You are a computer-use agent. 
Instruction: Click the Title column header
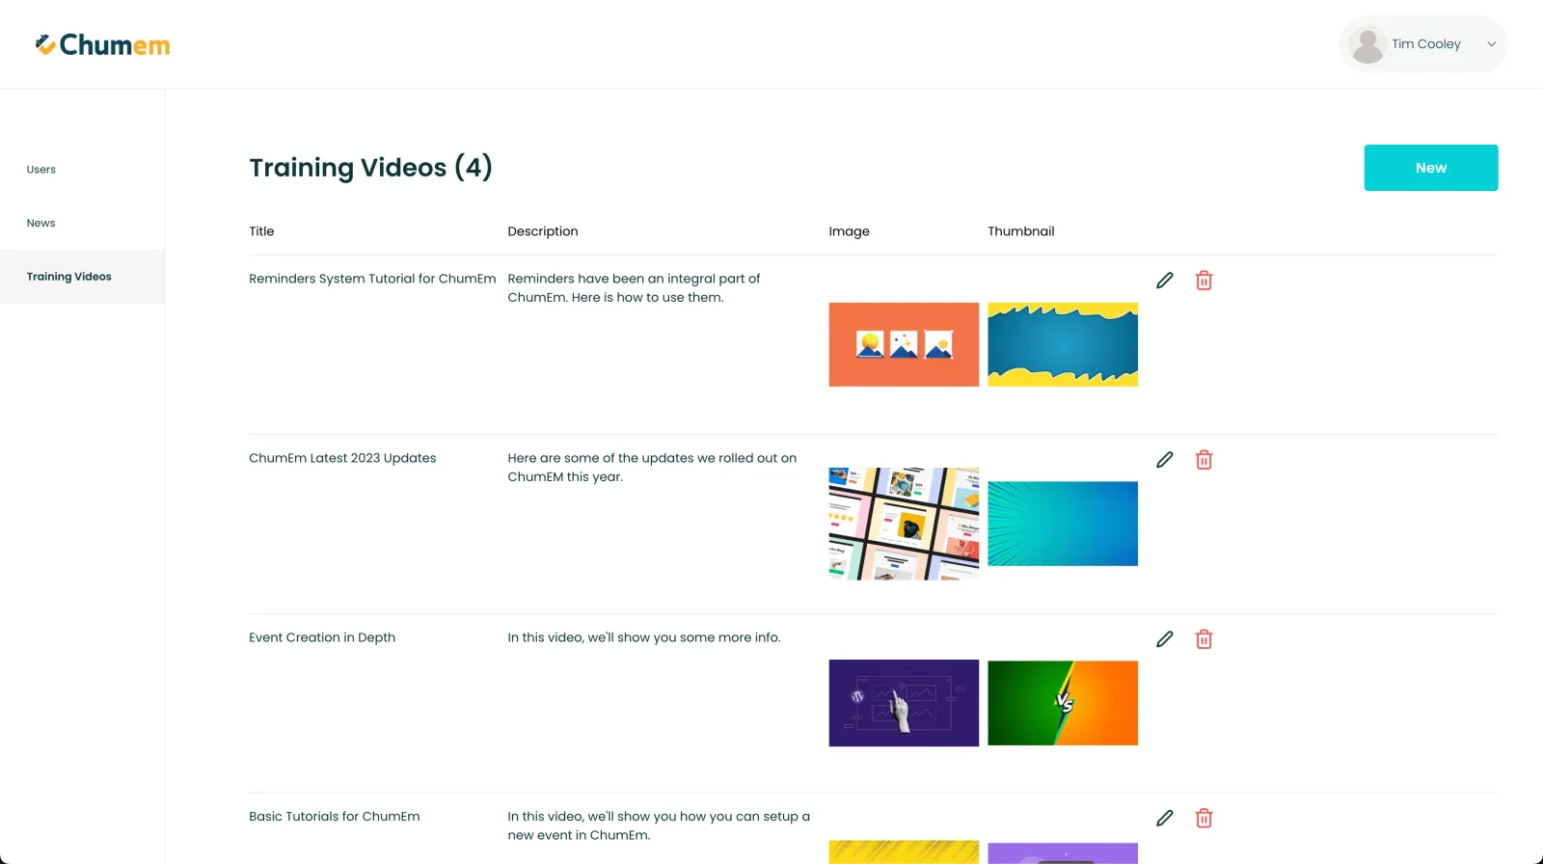coord(261,231)
